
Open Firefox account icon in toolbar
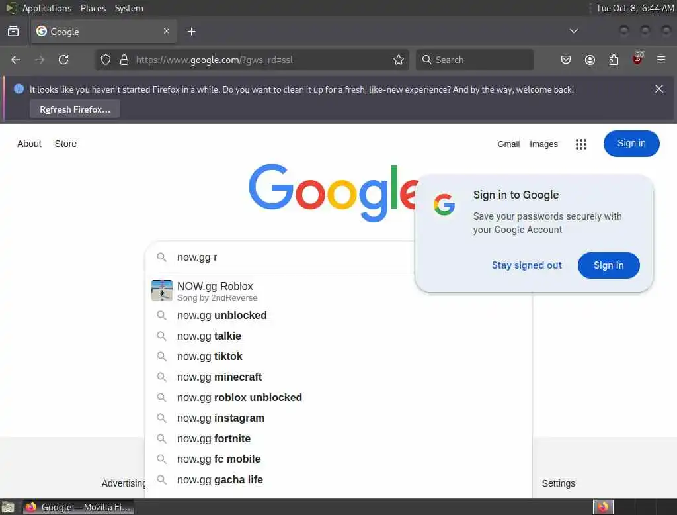click(x=590, y=60)
